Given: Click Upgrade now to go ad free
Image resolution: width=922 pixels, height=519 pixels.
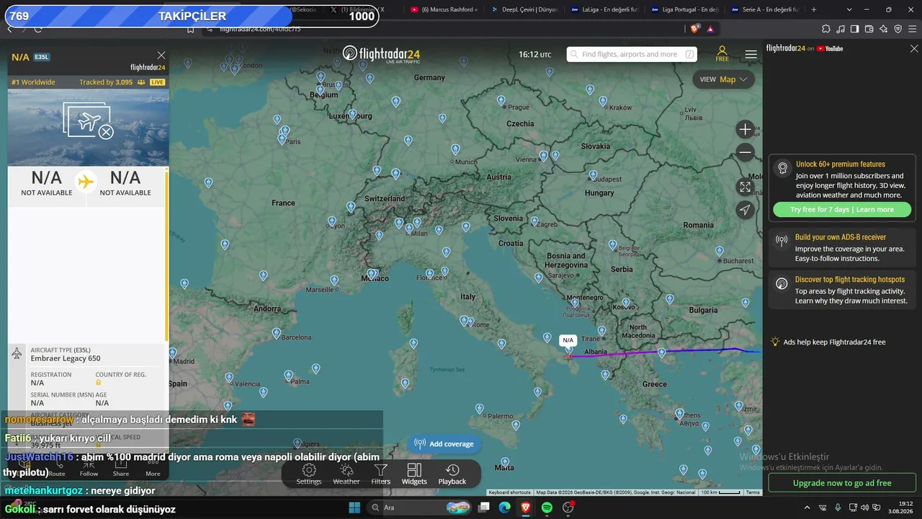Looking at the screenshot, I should tap(842, 483).
